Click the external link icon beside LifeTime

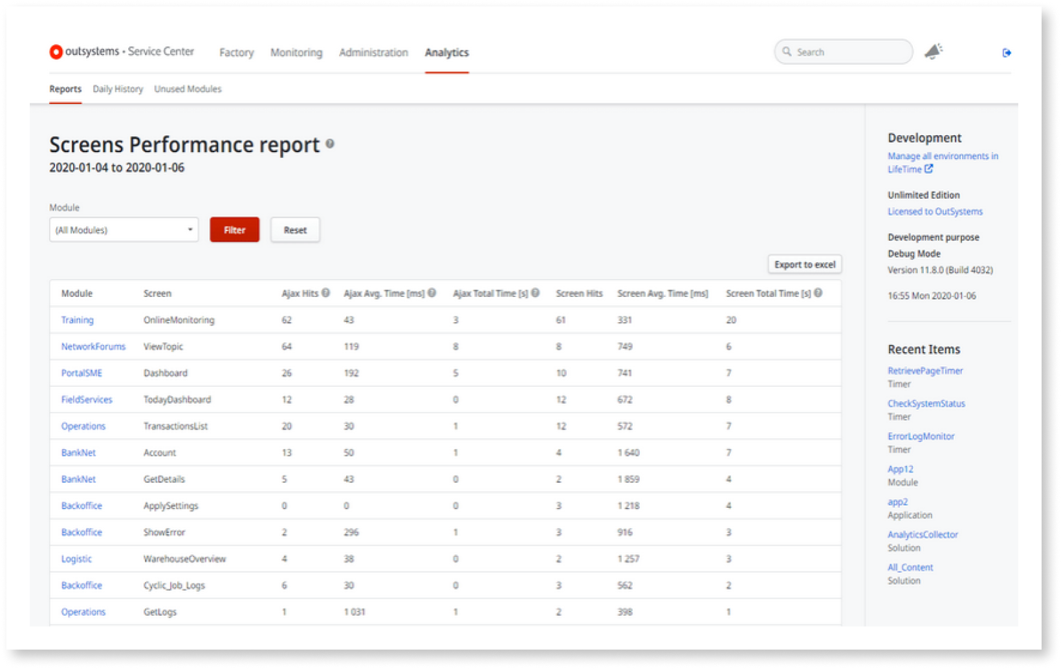pos(930,169)
